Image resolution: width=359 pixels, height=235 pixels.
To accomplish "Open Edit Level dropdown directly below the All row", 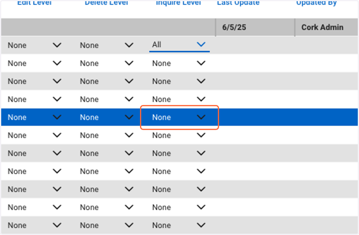I will pos(34,63).
